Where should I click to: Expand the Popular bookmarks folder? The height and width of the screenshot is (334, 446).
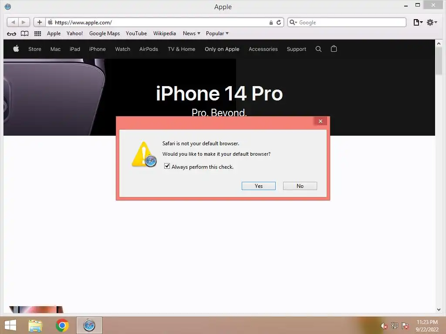(x=217, y=33)
